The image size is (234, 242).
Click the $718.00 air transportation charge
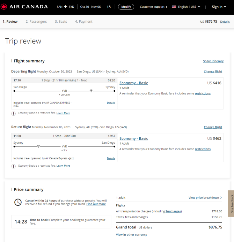click(x=217, y=211)
